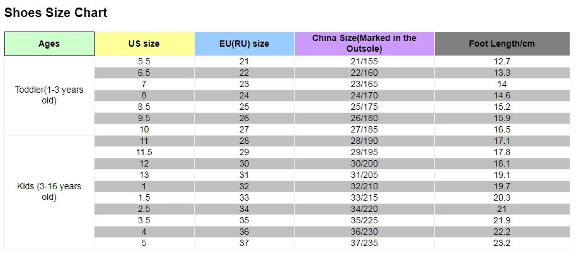Viewport: 576px width, 258px height.
Task: Click China size 34/220 cell
Action: 364,209
